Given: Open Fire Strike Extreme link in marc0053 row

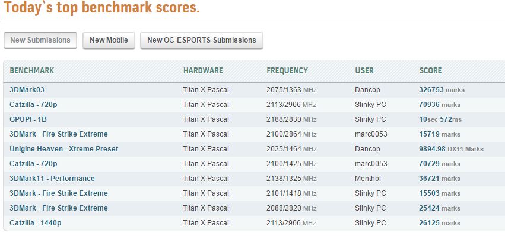Looking at the screenshot, I should tap(59, 134).
